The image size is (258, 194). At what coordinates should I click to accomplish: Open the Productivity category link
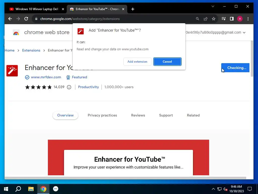coord(88,87)
